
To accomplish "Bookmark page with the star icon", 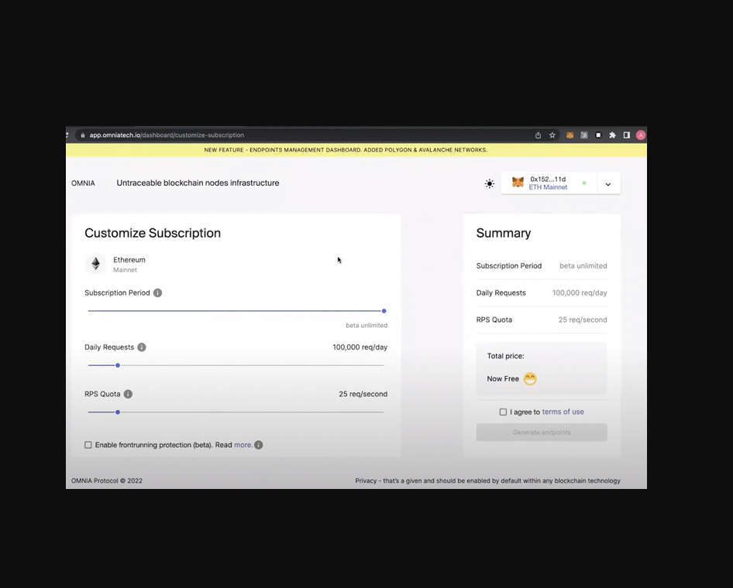I will [552, 135].
